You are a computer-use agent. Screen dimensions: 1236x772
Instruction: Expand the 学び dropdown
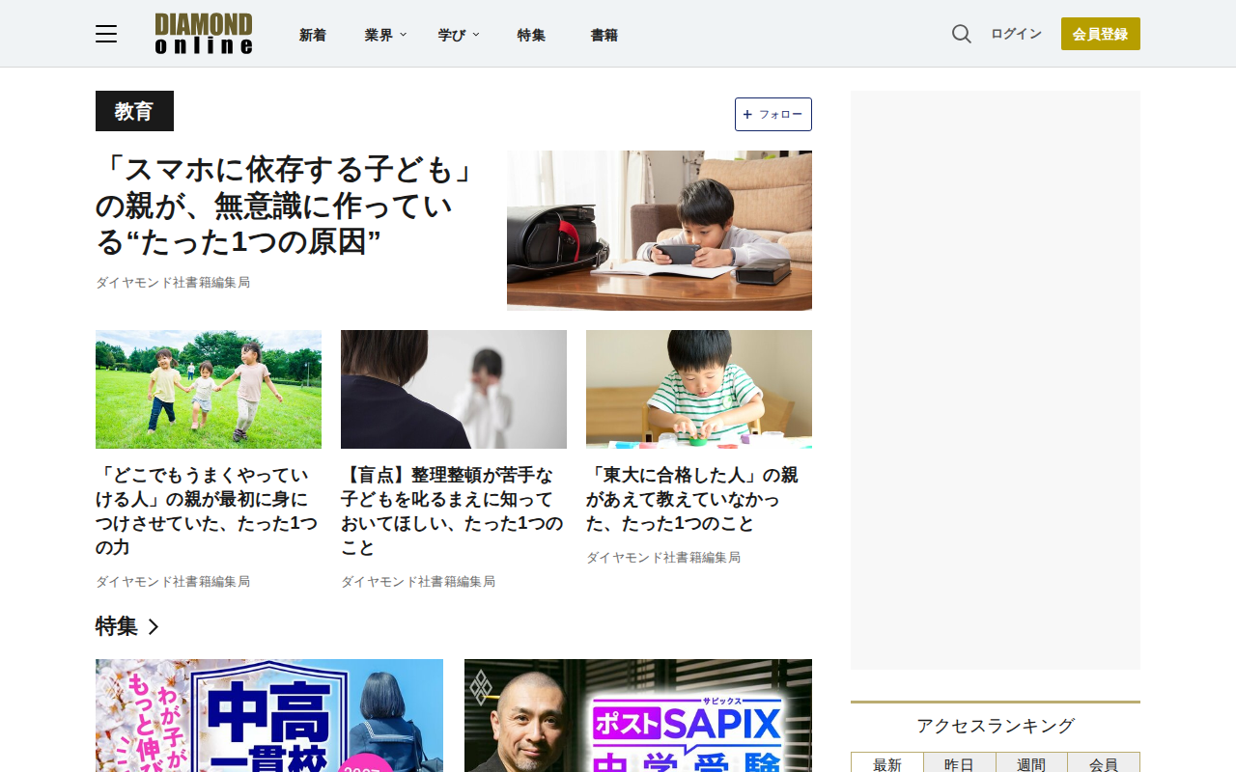[459, 35]
